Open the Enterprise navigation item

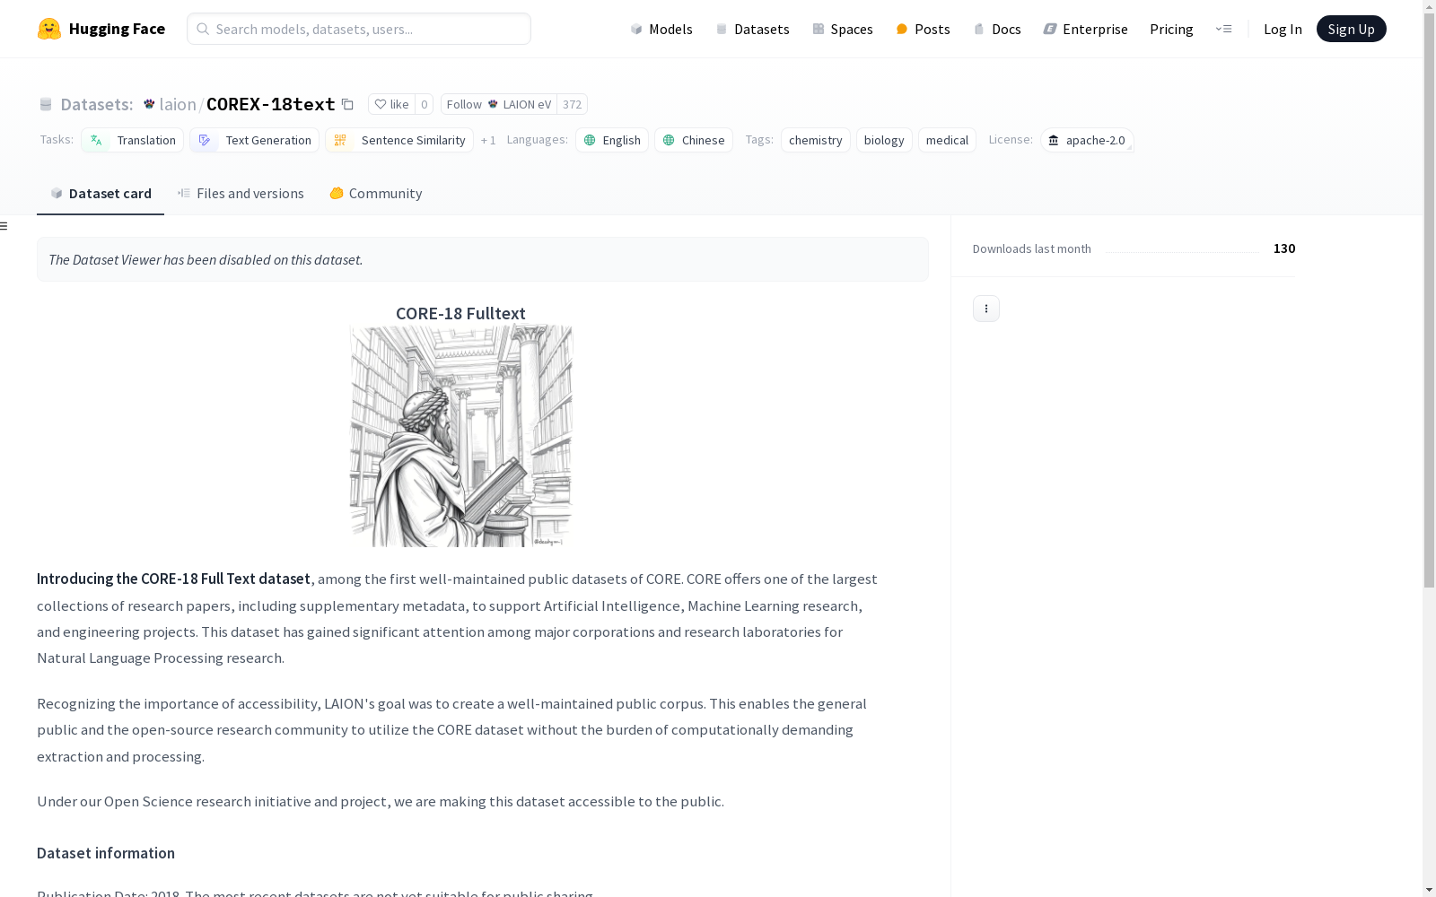coord(1085,29)
